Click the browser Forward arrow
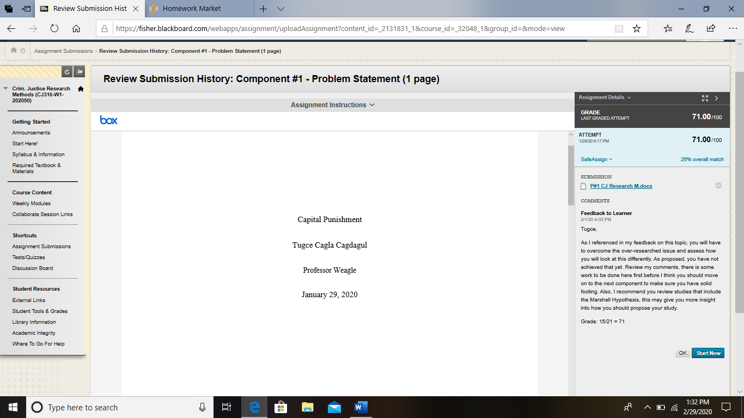Screen dimensions: 744x418 pos(33,28)
